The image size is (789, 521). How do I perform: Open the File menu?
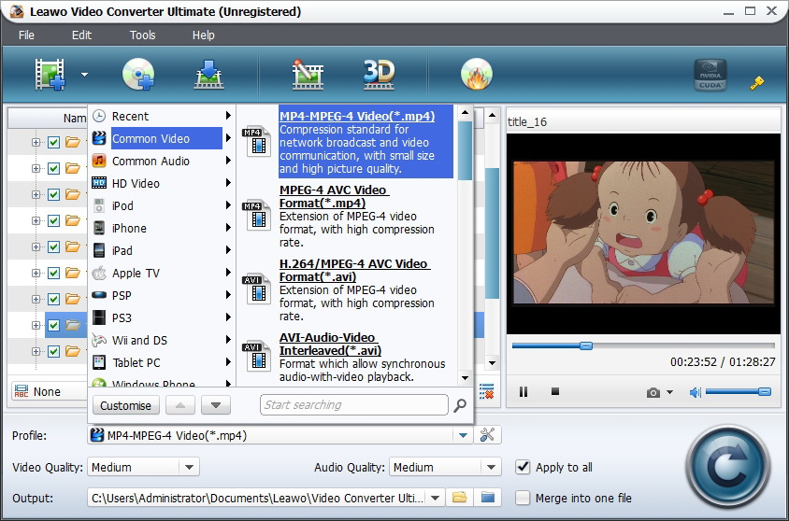[x=26, y=35]
